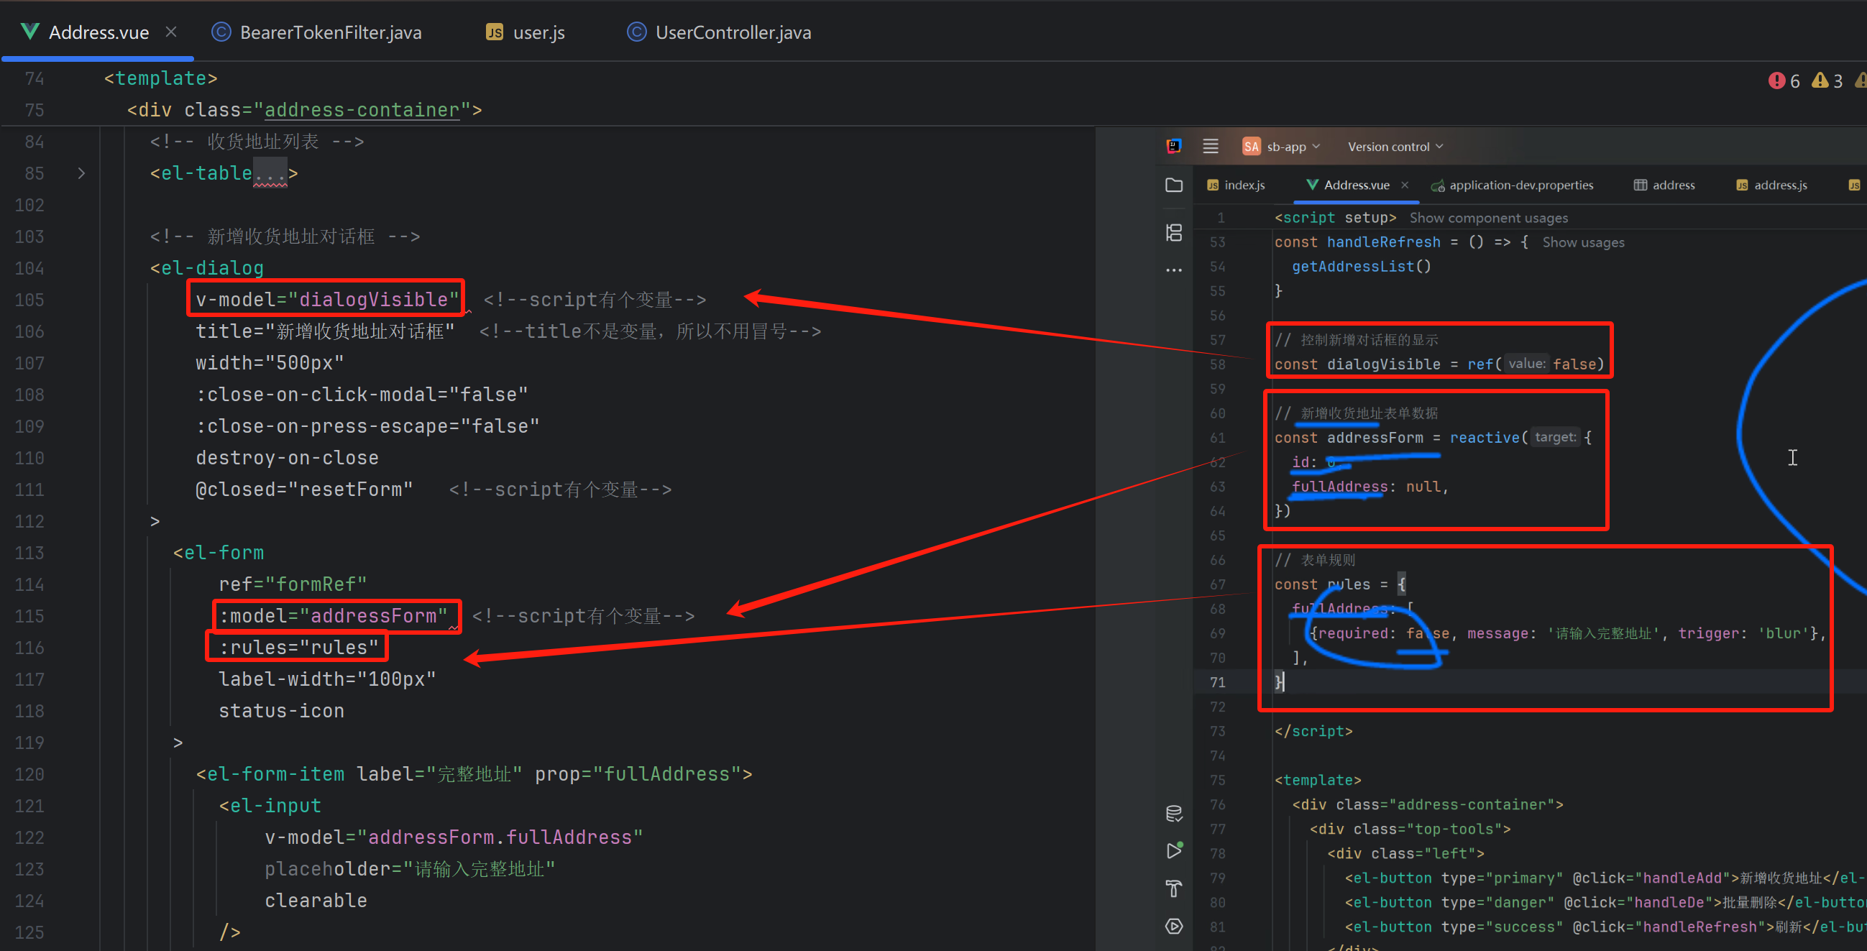Click addressForm in :model attribute
Viewport: 1867px width, 951px height.
pyautogui.click(x=374, y=616)
